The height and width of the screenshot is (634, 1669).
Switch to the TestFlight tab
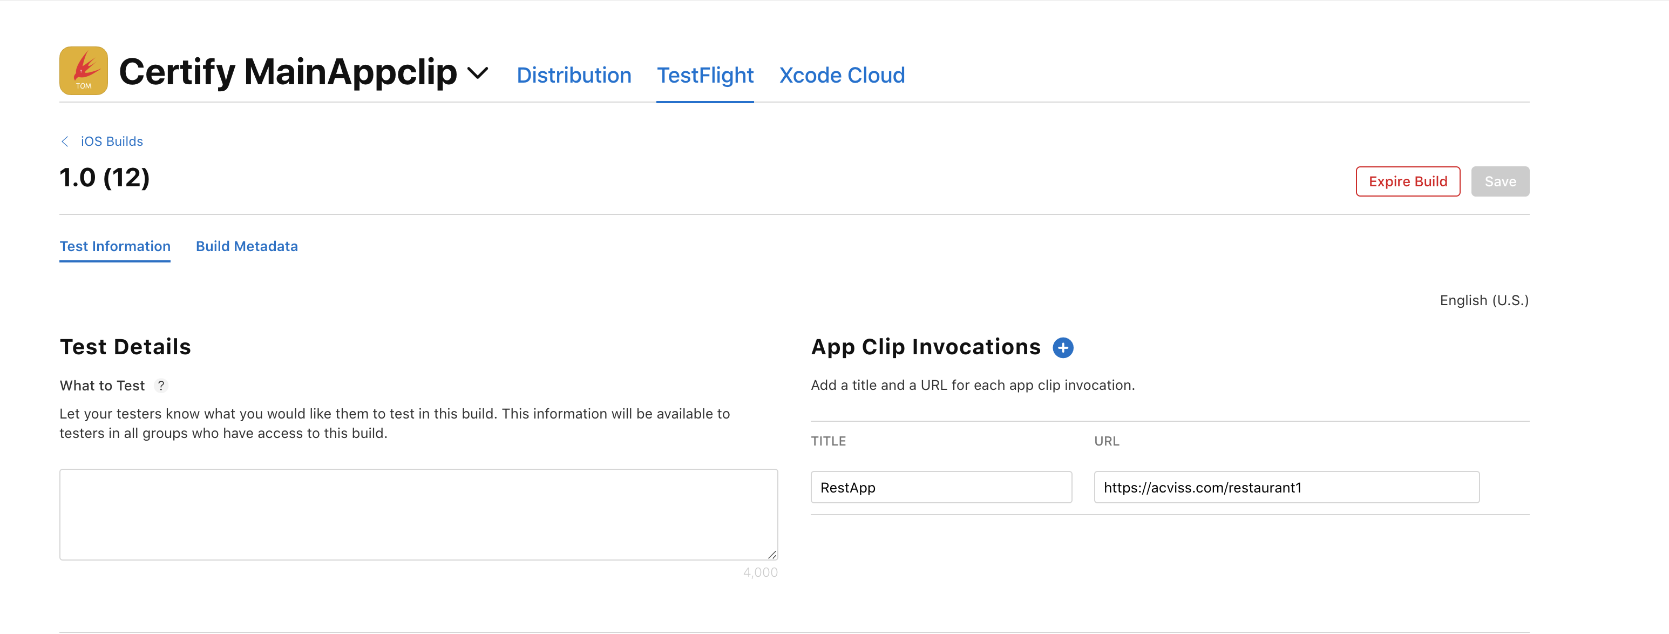click(x=705, y=75)
